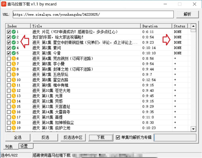Click the pending clock icon on row 9
The image size is (202, 158).
(14, 74)
